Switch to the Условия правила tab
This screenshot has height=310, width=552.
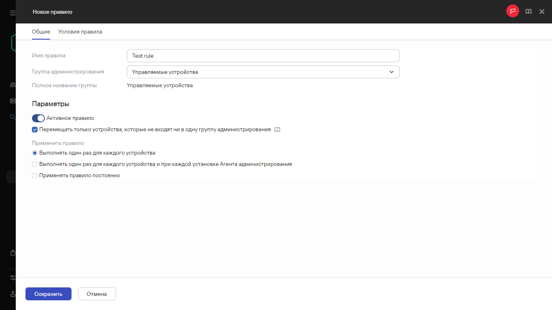(80, 32)
